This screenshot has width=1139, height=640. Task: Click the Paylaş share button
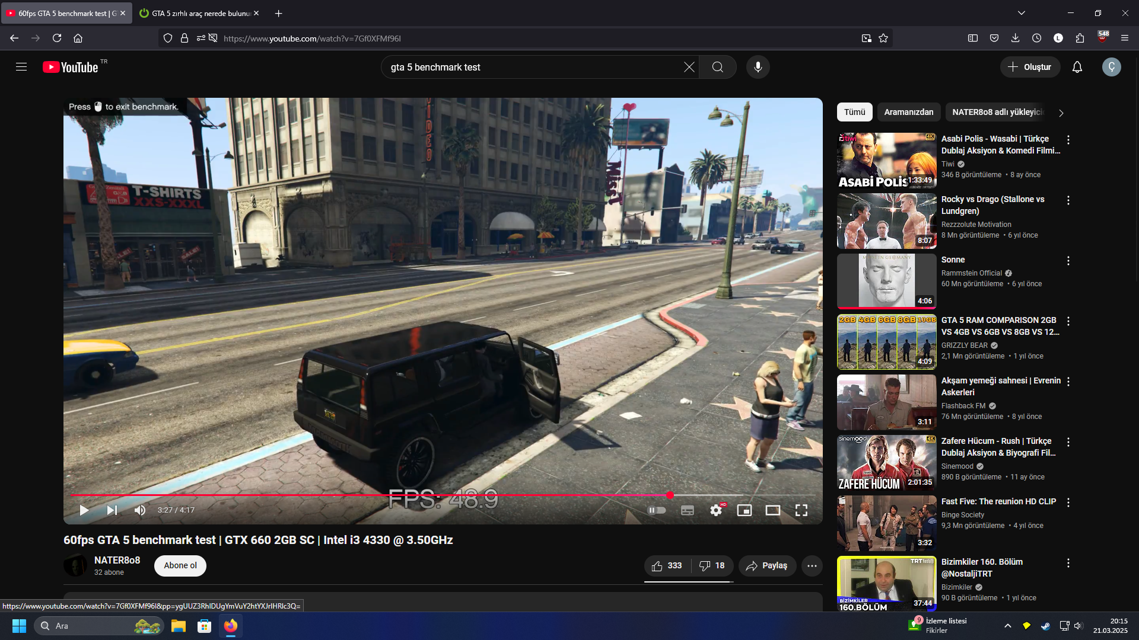pos(766,566)
